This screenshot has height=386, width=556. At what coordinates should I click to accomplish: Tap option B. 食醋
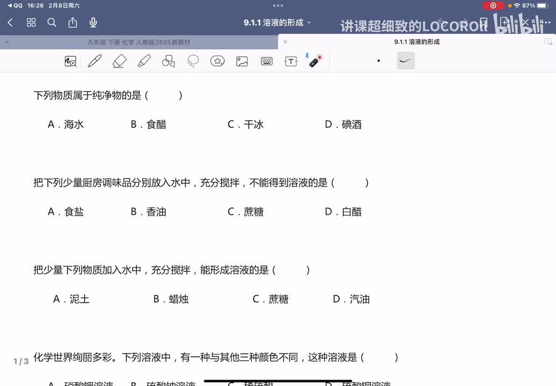click(148, 124)
